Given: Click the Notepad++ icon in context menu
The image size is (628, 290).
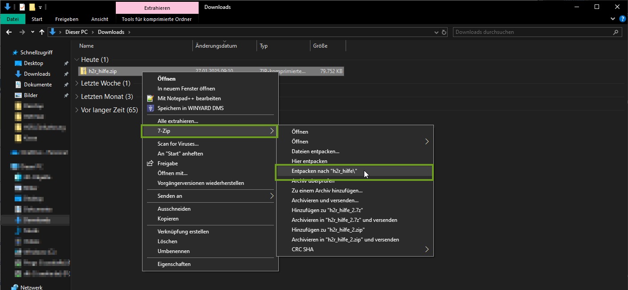Looking at the screenshot, I should pyautogui.click(x=150, y=98).
